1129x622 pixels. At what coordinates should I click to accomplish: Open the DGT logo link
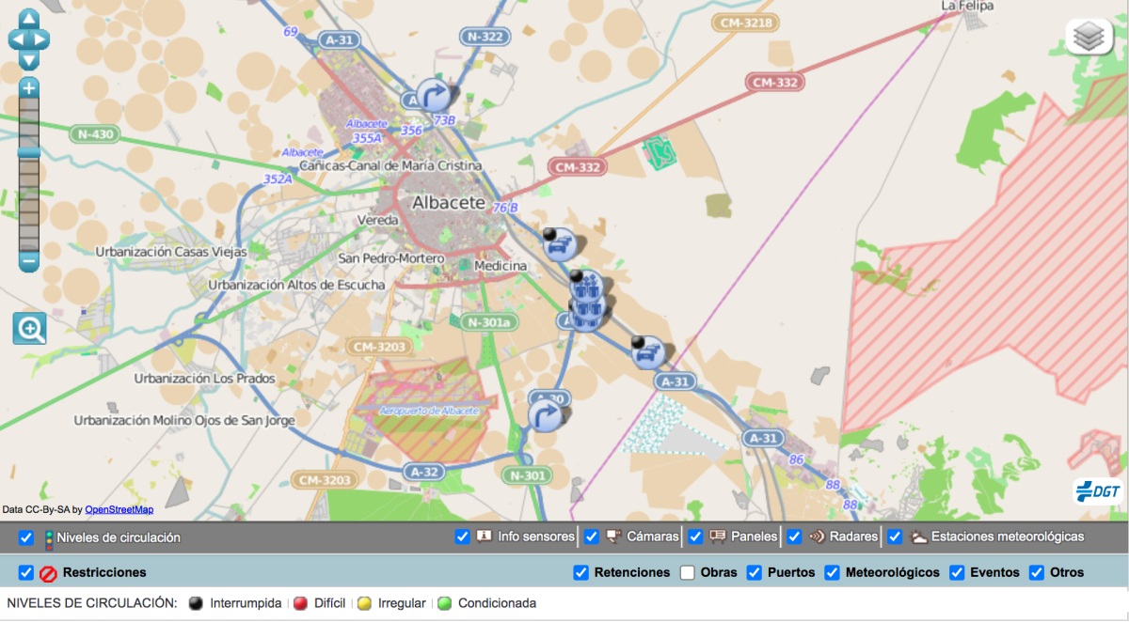pos(1098,491)
